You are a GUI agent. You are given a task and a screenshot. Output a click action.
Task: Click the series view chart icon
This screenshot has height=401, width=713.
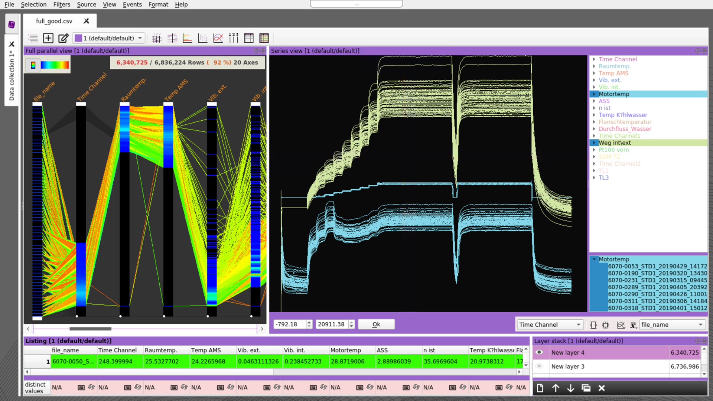[218, 38]
